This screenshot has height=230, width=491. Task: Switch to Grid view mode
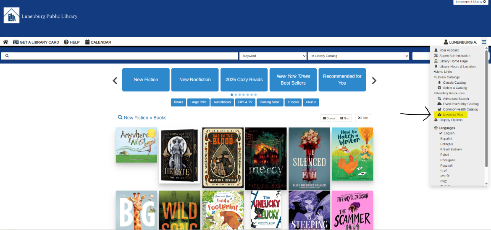coord(345,118)
